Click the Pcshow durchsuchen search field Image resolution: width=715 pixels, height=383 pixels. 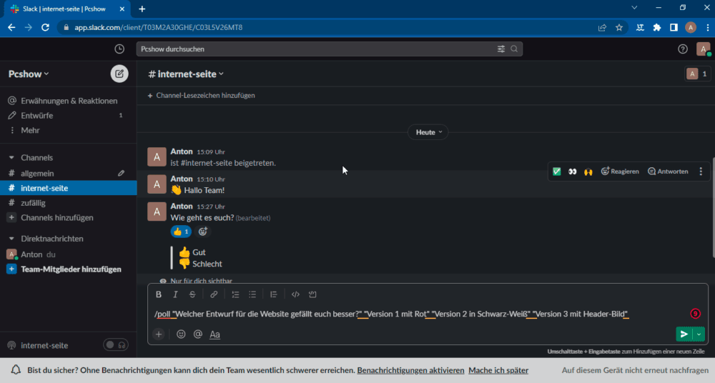point(329,49)
